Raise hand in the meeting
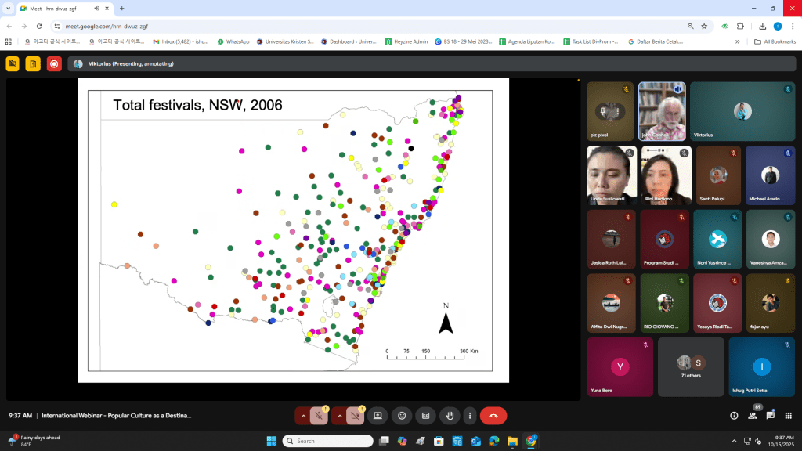Viewport: 802px width, 451px height. click(449, 416)
